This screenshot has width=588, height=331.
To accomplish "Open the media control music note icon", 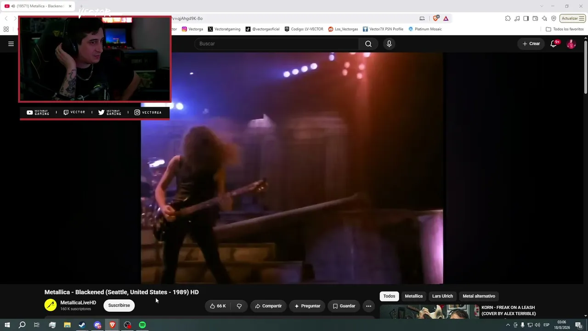I will click(517, 18).
